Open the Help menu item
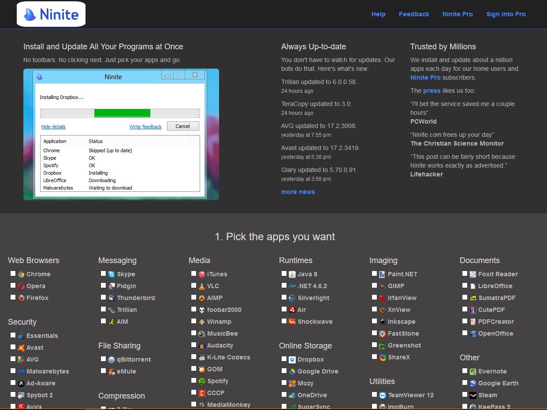The height and width of the screenshot is (410, 547). coord(378,14)
